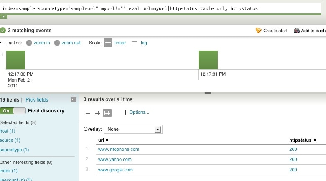326x181 pixels.
Task: Sort by url column header
Action: [x=103, y=140]
